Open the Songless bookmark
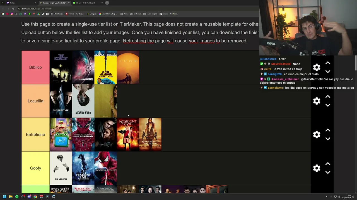The width and height of the screenshot is (357, 200). pos(91,14)
